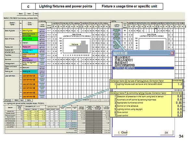
Task: Click the Fixture x usage time title box
Action: coord(129,6)
